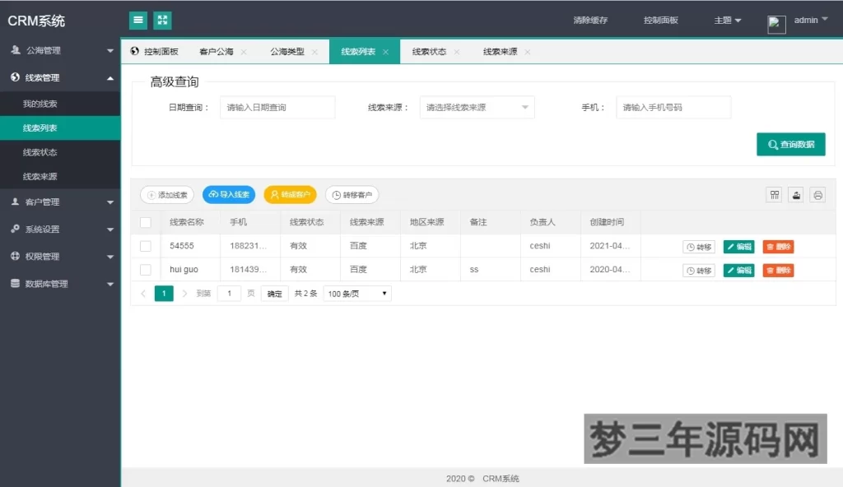The height and width of the screenshot is (487, 843).
Task: Click the 数据库管理 database icon
Action: [x=15, y=283]
